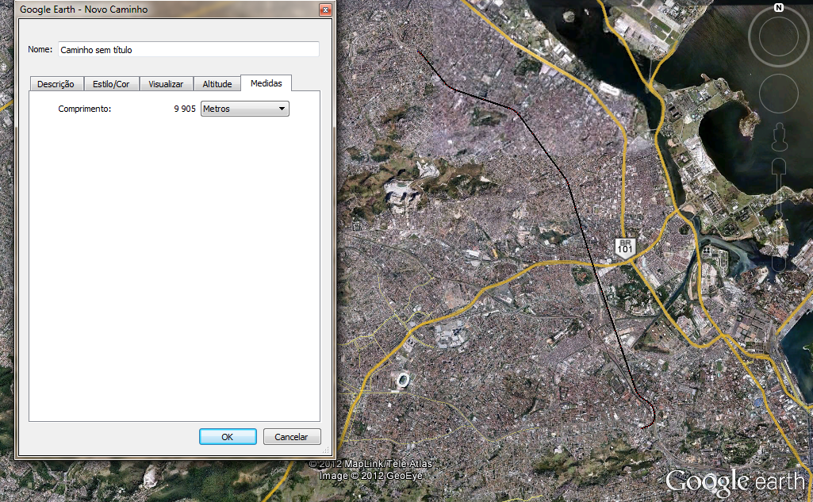The width and height of the screenshot is (813, 502).
Task: Click the BR 101 highway shield
Action: pyautogui.click(x=625, y=247)
